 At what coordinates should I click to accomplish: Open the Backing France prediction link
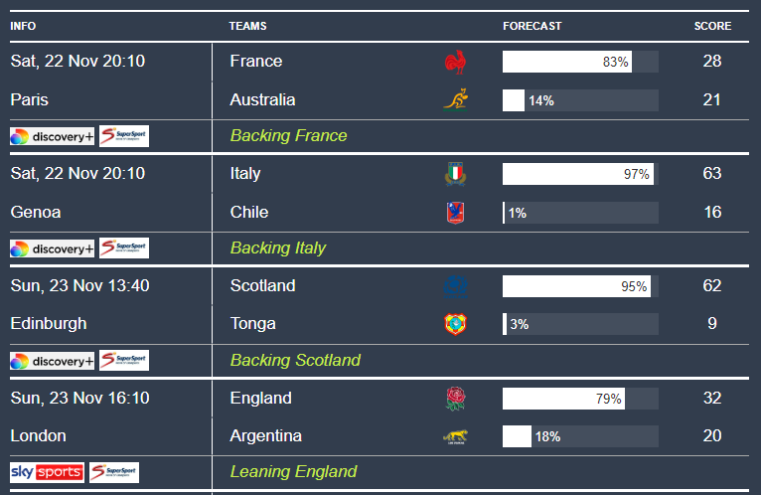(288, 136)
